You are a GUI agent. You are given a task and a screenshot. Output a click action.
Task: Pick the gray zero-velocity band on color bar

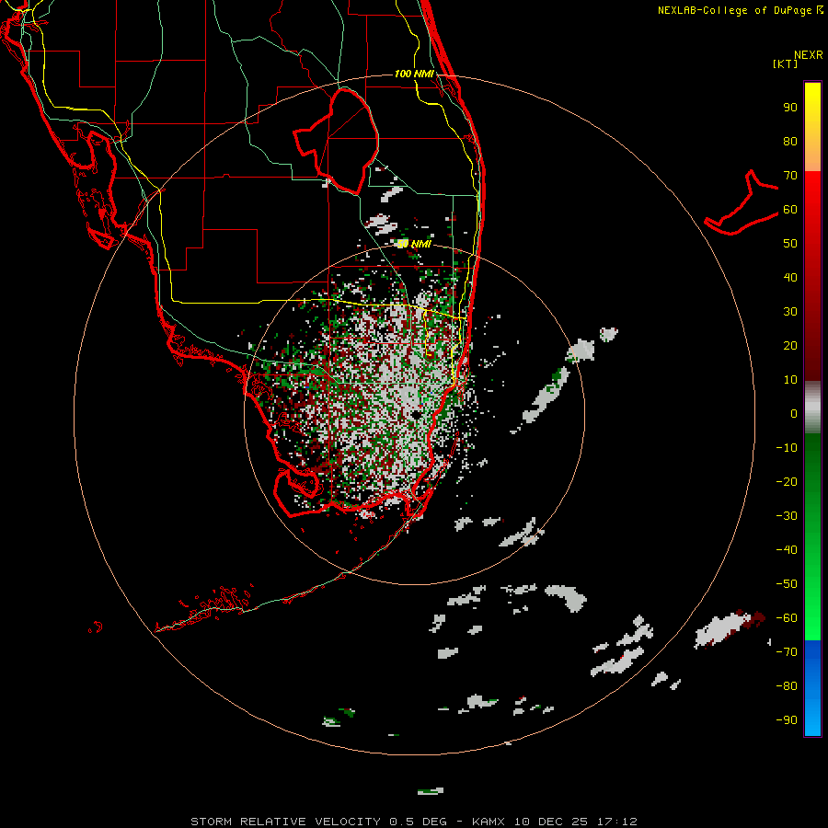click(812, 408)
